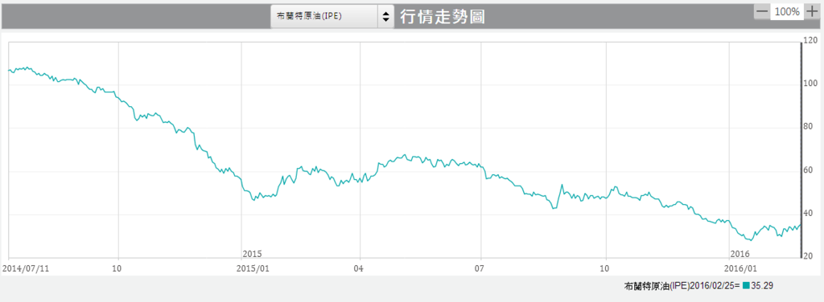
Task: Click the 2016/01 x-axis label
Action: [741, 268]
